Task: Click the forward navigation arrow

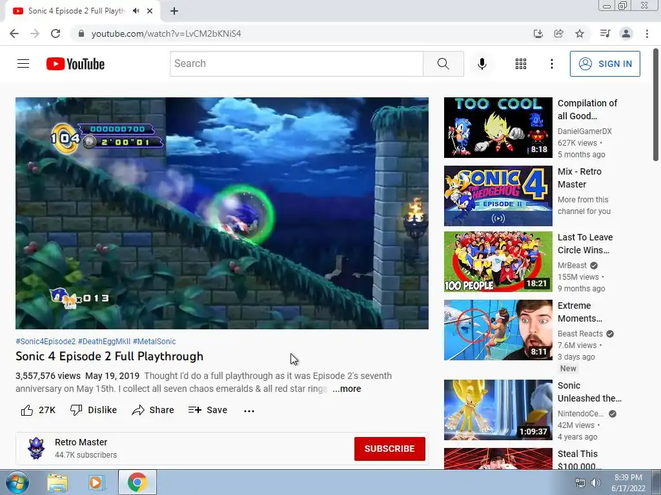Action: coord(35,34)
